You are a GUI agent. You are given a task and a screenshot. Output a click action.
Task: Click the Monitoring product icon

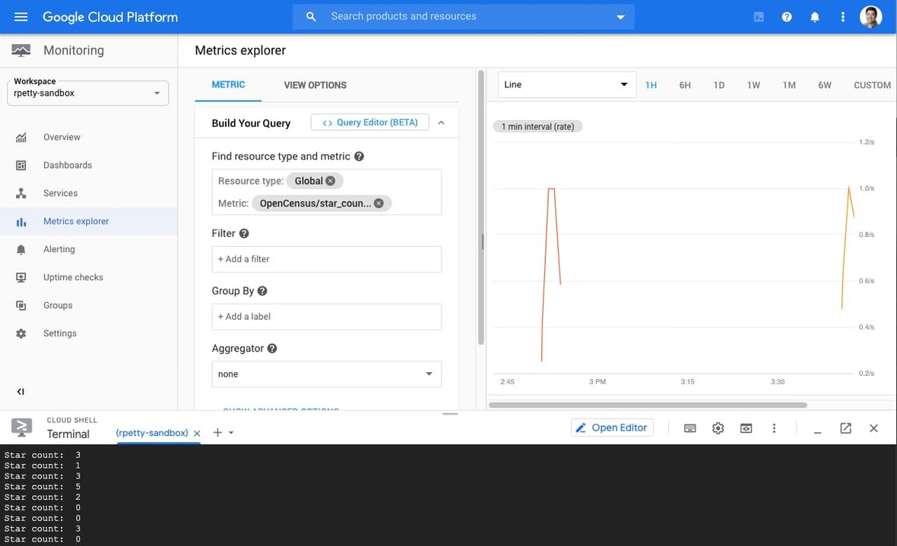[x=21, y=50]
